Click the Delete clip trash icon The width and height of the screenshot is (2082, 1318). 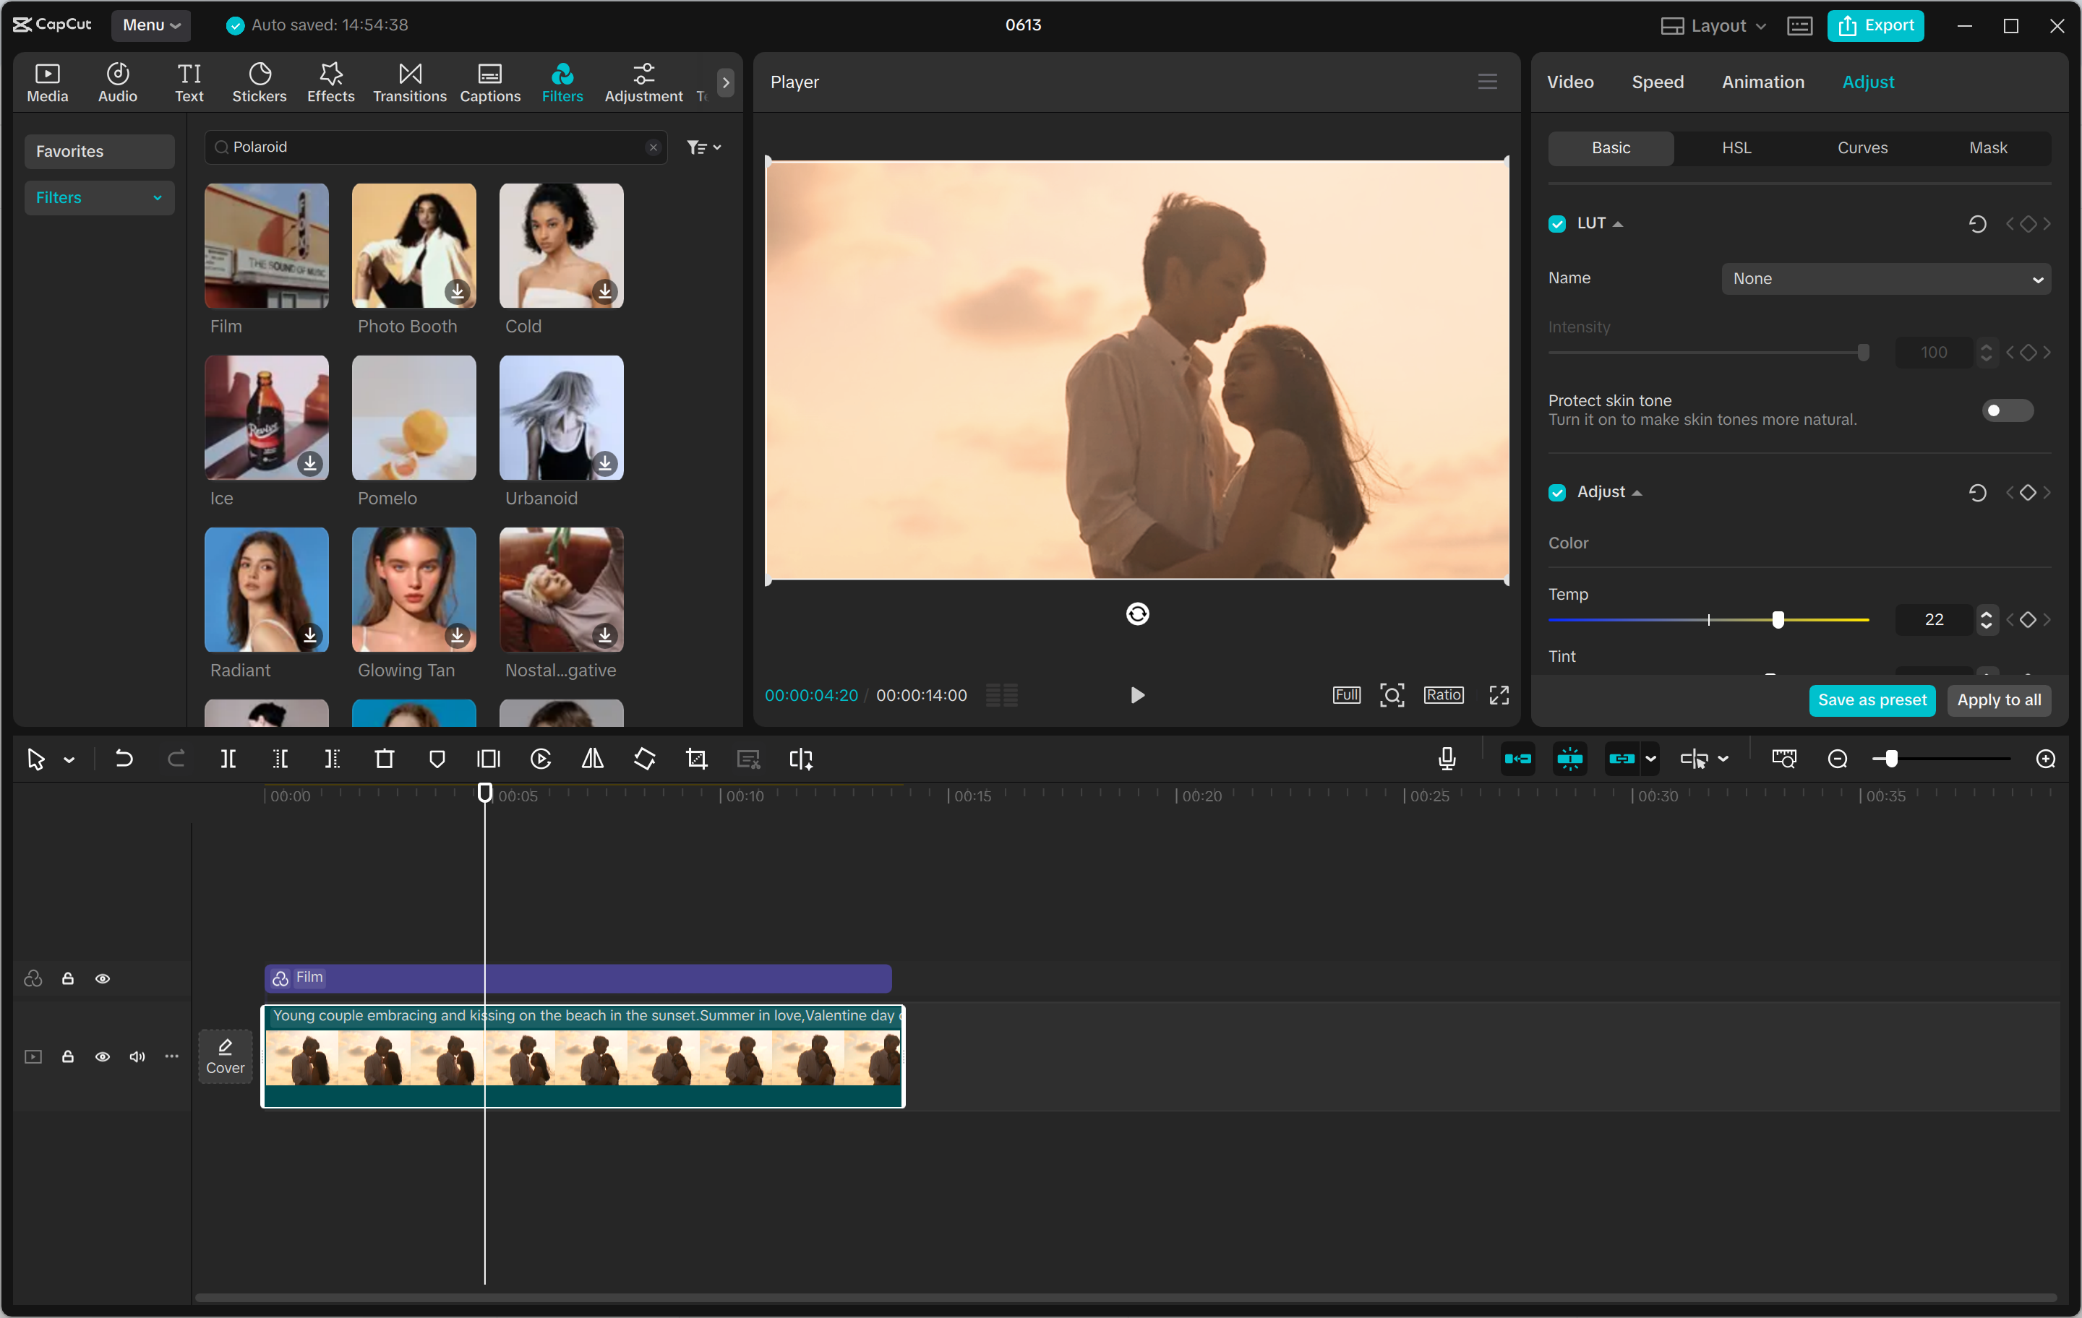(x=384, y=759)
